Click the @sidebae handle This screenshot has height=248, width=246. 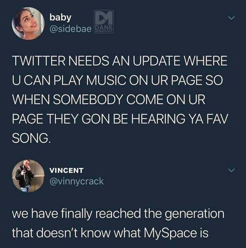click(71, 29)
